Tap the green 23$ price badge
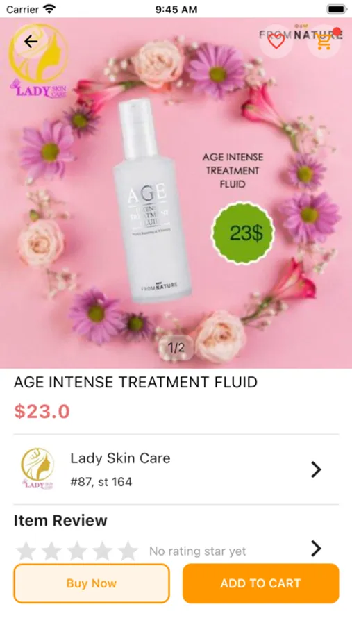 [x=243, y=233]
